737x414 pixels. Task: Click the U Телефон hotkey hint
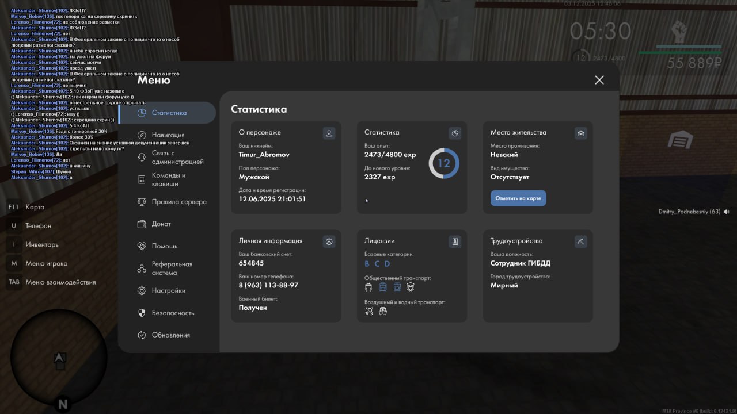tap(29, 226)
